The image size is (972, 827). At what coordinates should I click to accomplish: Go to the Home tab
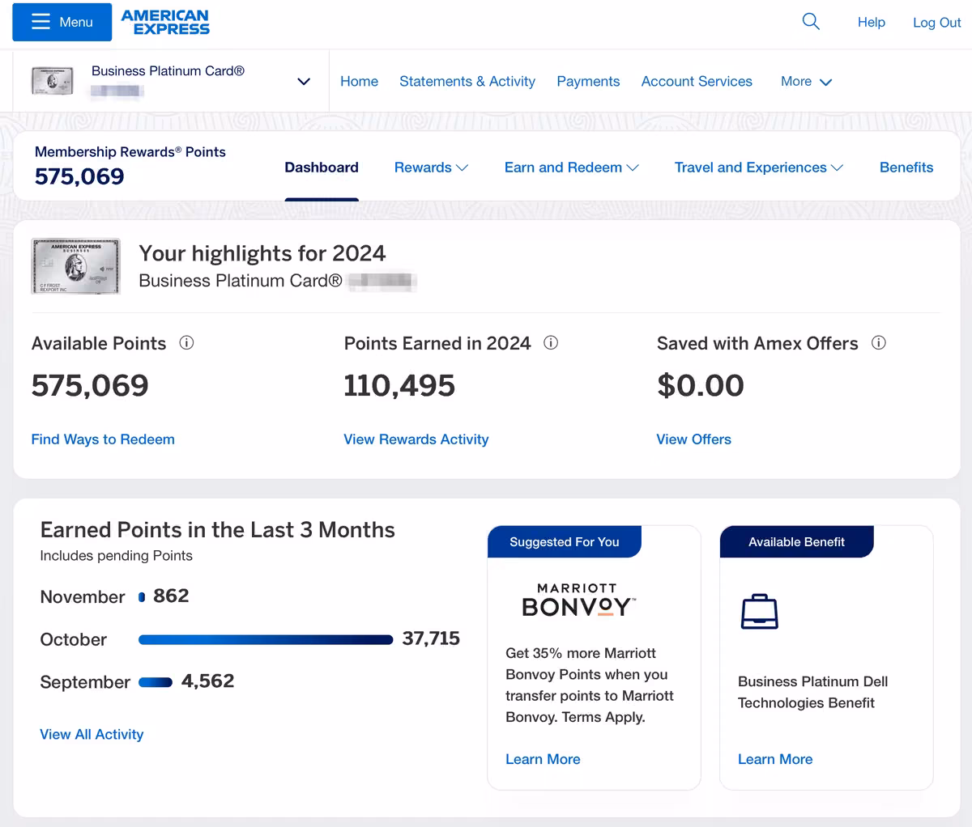[x=359, y=82]
